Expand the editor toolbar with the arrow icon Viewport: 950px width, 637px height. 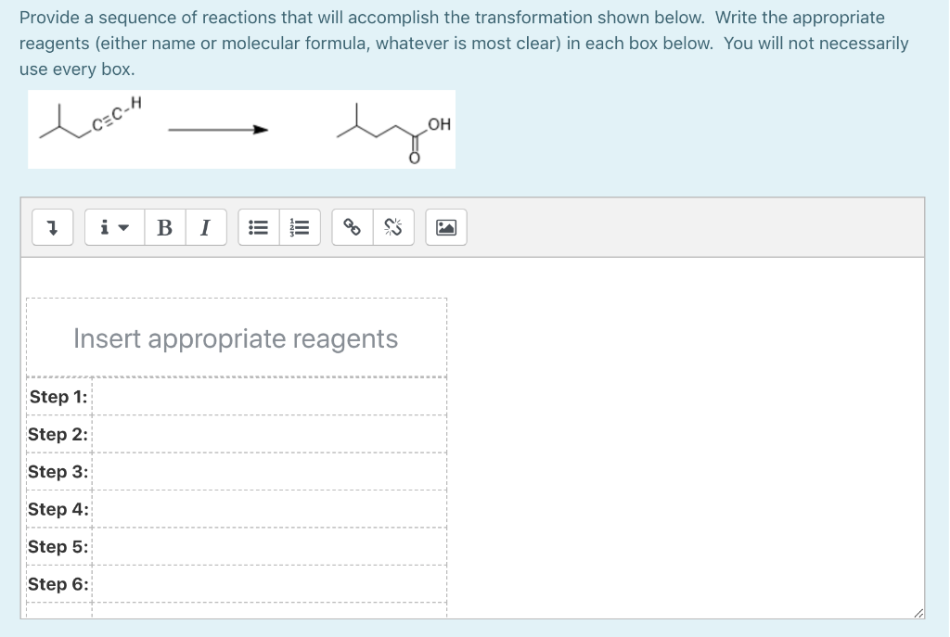[52, 227]
